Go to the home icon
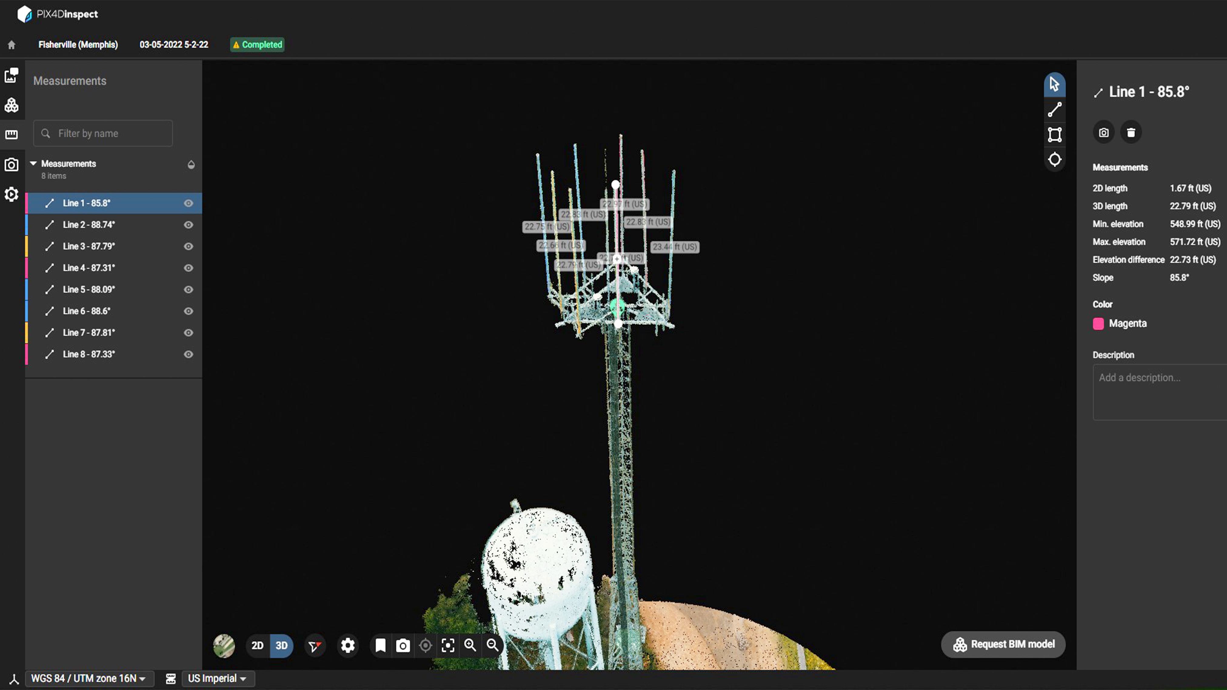 point(12,45)
